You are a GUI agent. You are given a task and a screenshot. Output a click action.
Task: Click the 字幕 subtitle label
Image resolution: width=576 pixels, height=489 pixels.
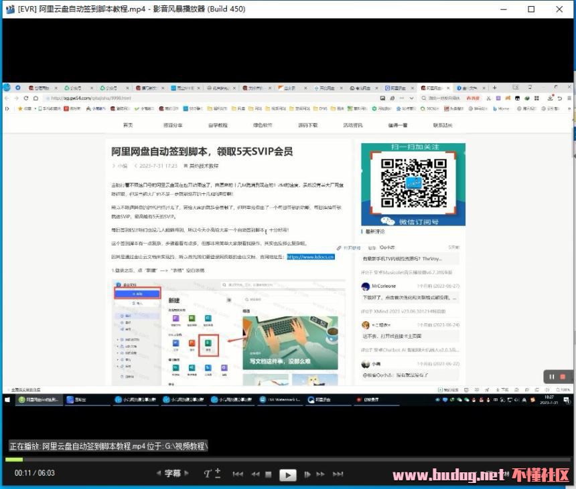(x=173, y=473)
